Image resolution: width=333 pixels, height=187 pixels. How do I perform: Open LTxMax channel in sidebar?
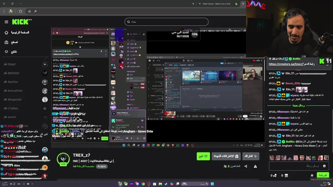coord(25,108)
